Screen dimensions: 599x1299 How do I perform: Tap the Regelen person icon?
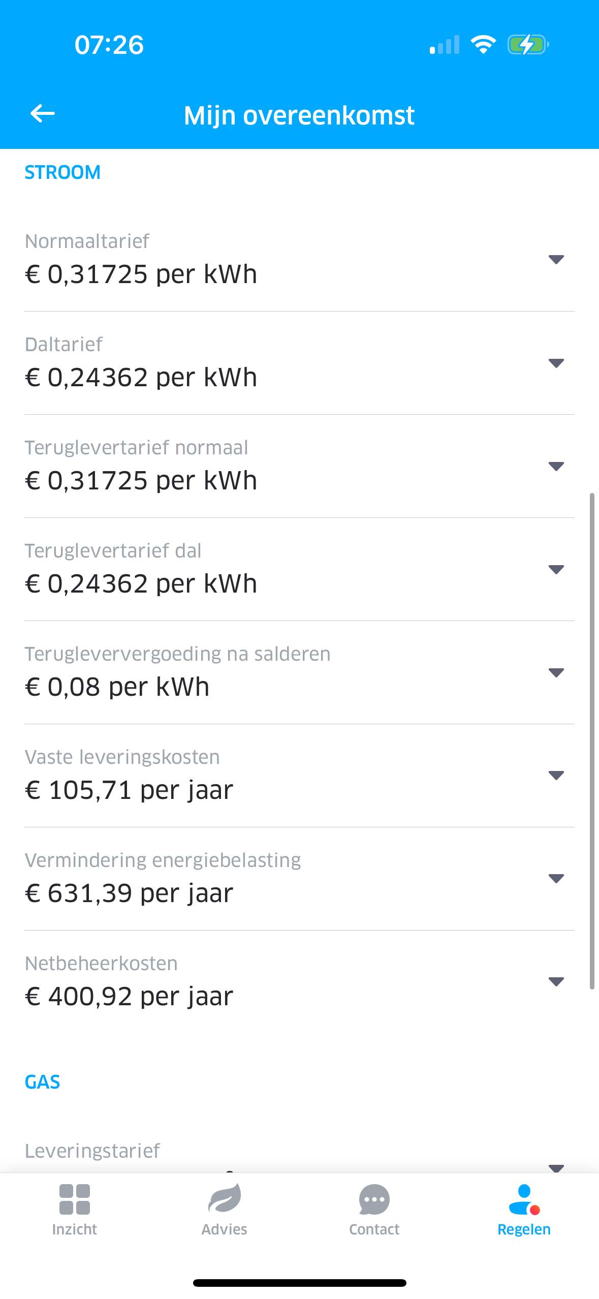click(x=524, y=1199)
